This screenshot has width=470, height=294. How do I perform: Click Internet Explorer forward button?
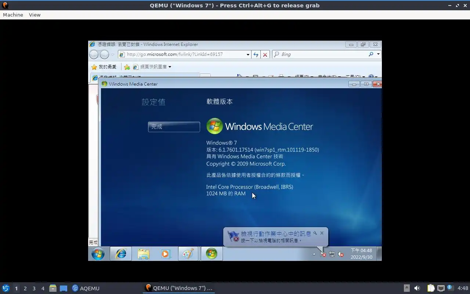pos(105,54)
